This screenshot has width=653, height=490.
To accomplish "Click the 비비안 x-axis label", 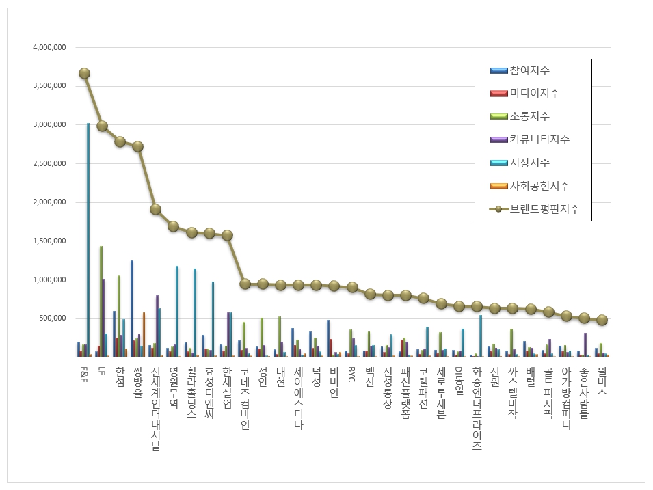I will click(334, 382).
